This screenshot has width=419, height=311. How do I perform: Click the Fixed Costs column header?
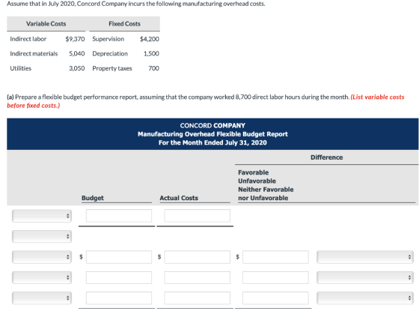[x=124, y=24]
